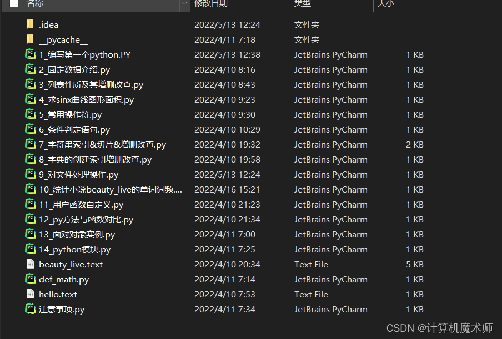Click Text File type of beauty_live.text
502x339 pixels.
(x=311, y=265)
